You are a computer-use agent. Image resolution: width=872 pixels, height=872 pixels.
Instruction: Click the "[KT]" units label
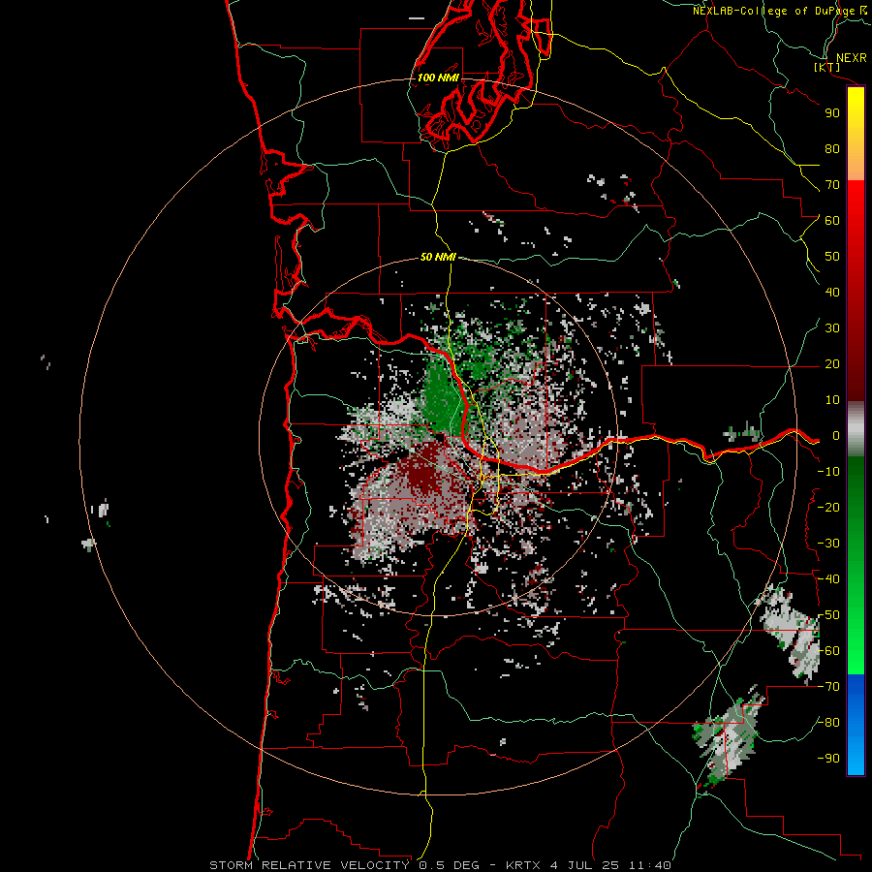click(x=827, y=67)
